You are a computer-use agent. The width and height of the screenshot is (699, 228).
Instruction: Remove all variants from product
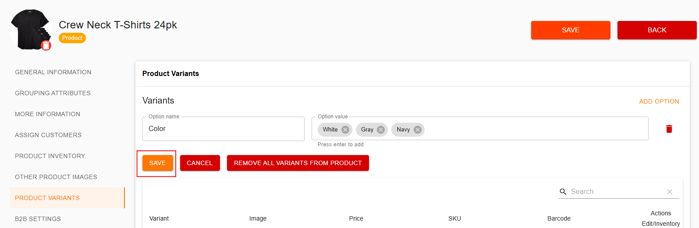(298, 163)
